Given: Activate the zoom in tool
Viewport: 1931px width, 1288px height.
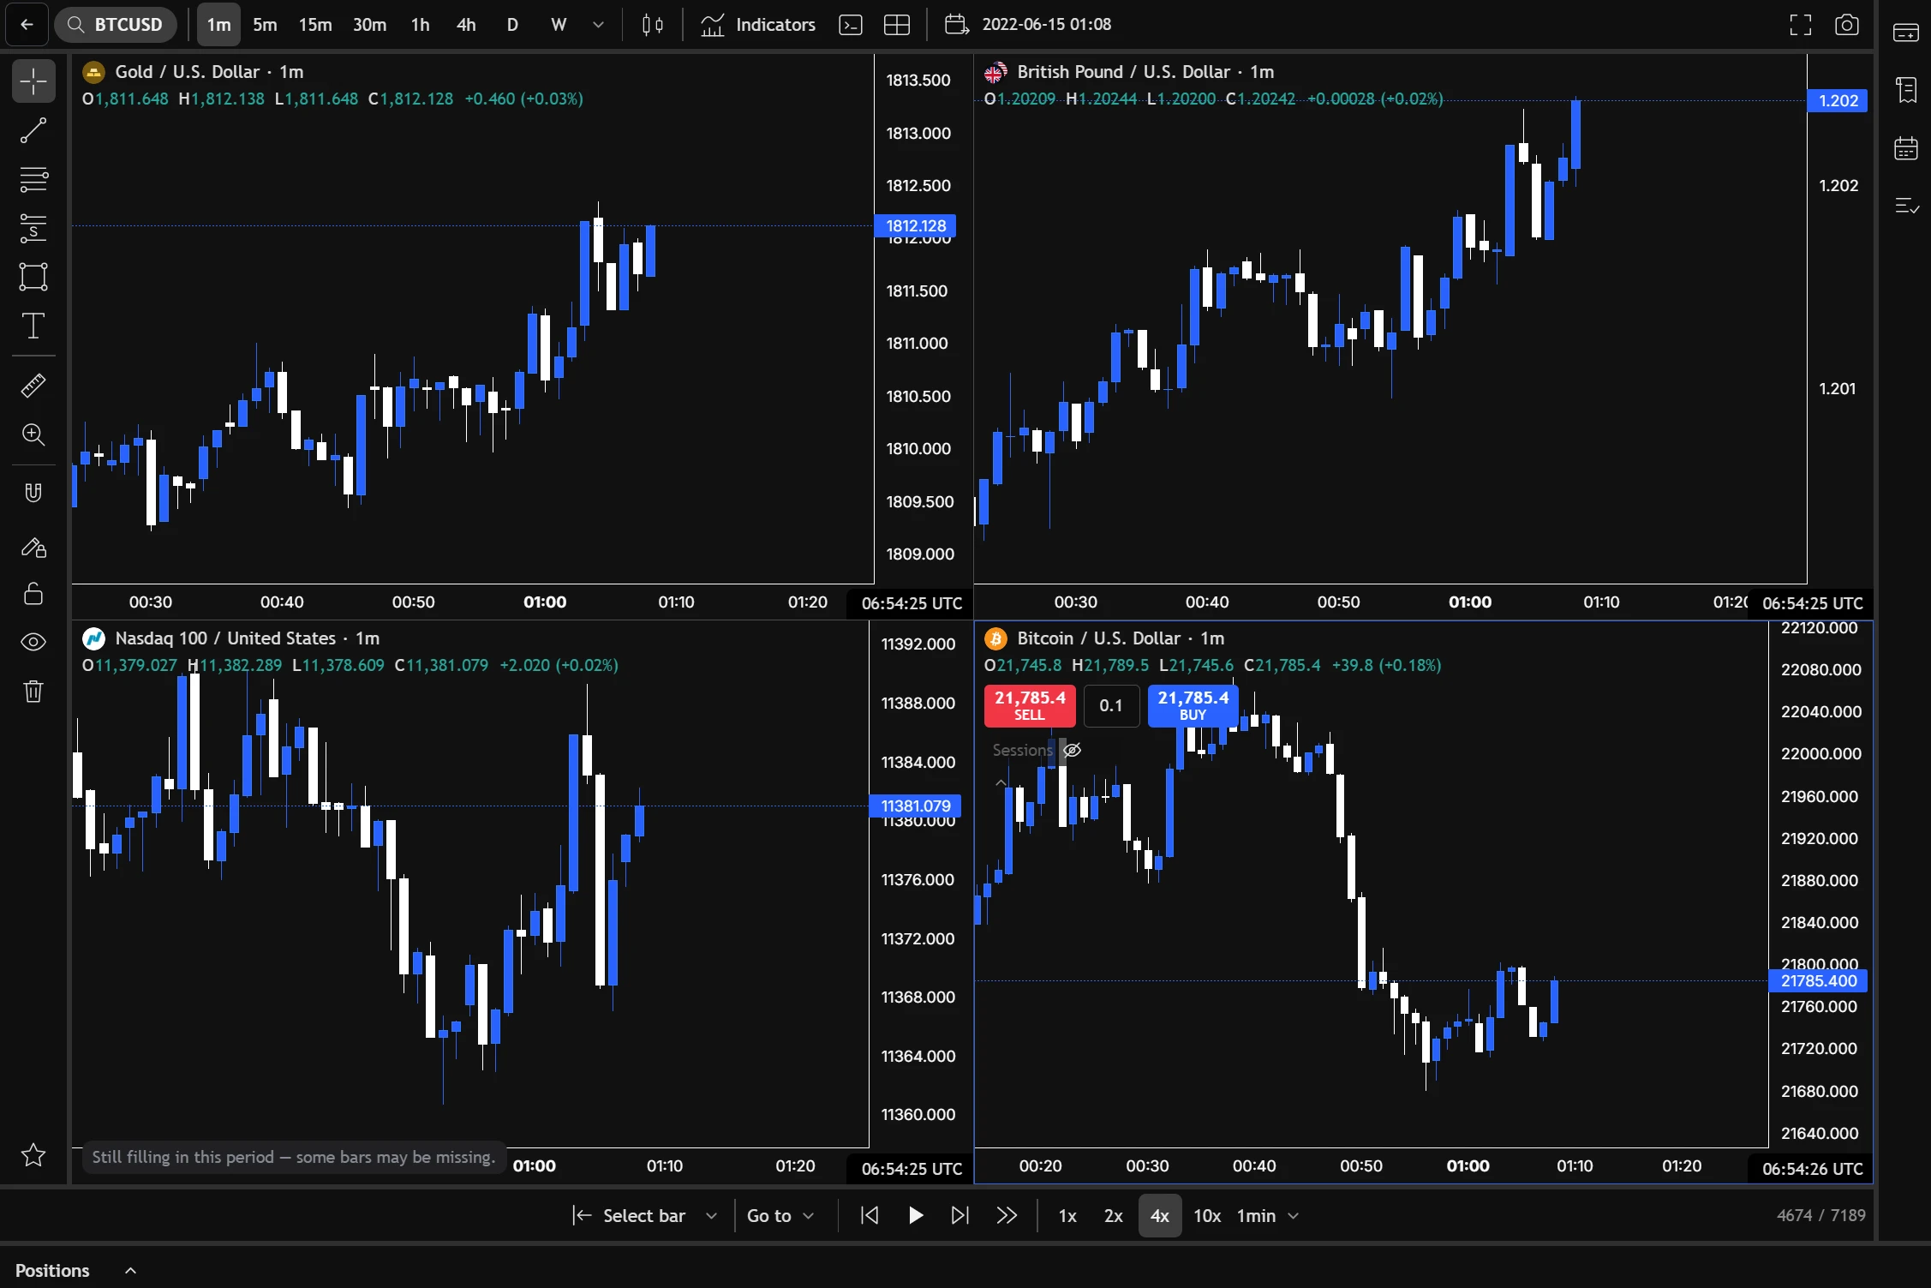Looking at the screenshot, I should click(33, 434).
